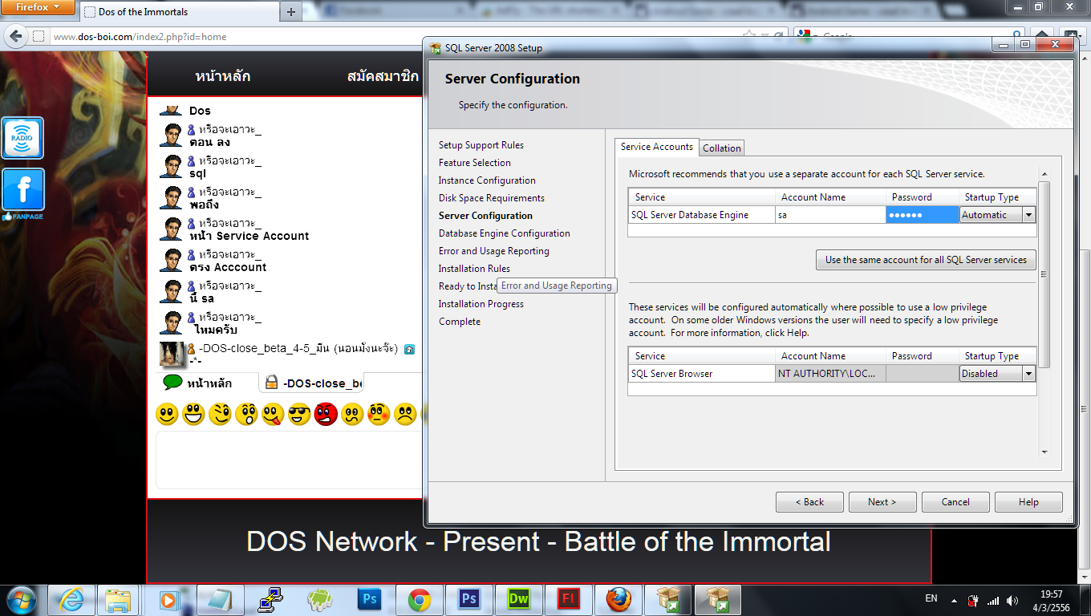Switch to Adobe Flash in the taskbar
1091x616 pixels.
coord(569,599)
